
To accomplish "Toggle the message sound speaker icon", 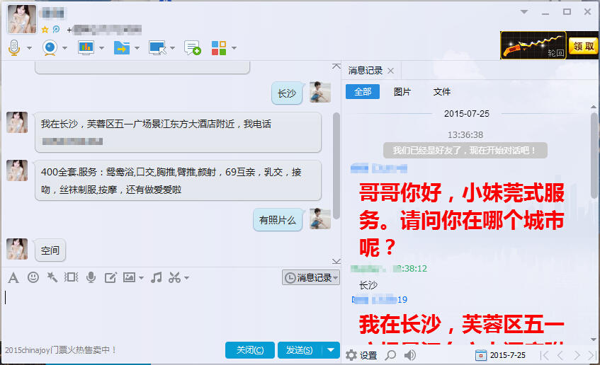I will coord(410,355).
